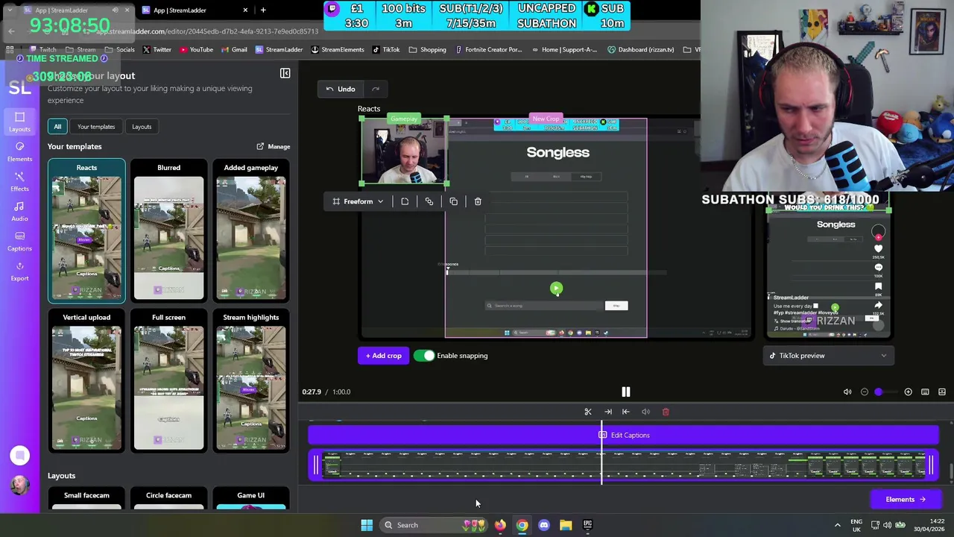Open the Windows Start menu
This screenshot has width=954, height=537.
(367, 525)
